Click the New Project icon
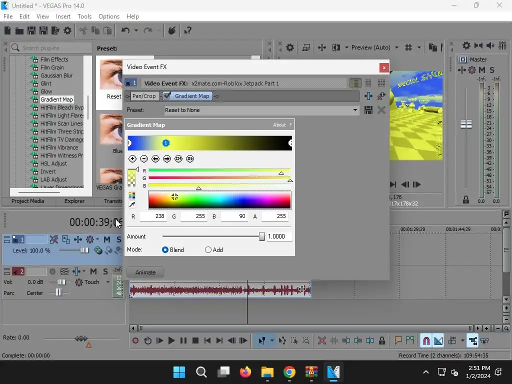 click(7, 30)
